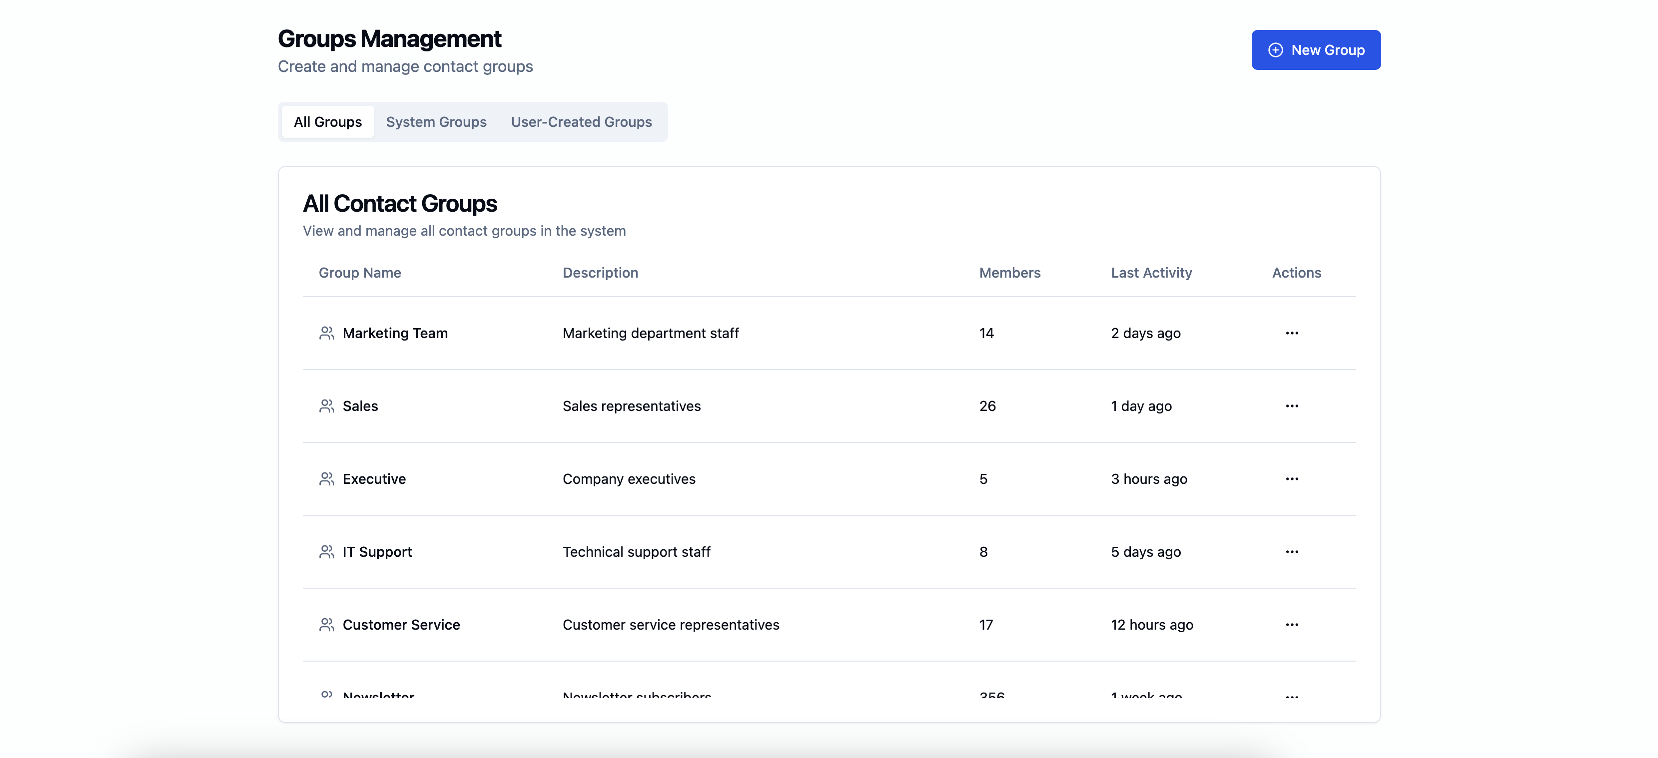Screen dimensions: 1658x758
Task: Click the Marketing Team group name
Action: point(395,333)
